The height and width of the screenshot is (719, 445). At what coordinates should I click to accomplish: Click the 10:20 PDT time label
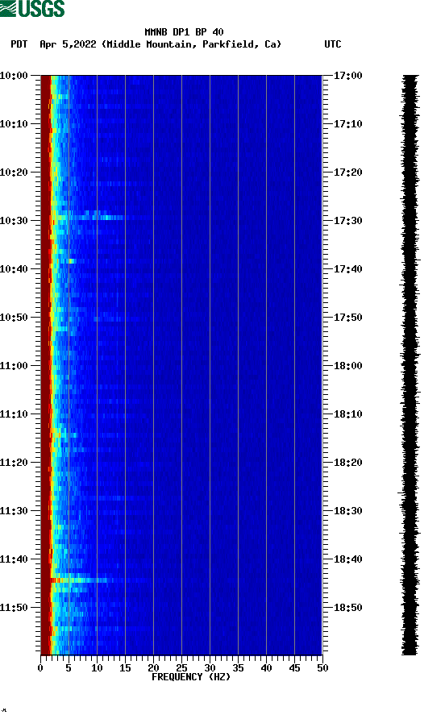click(14, 172)
